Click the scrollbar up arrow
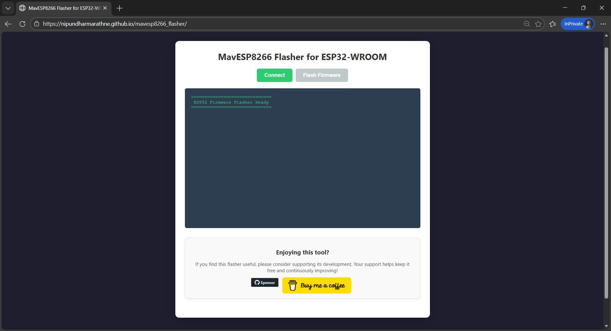The image size is (611, 331). pos(606,35)
